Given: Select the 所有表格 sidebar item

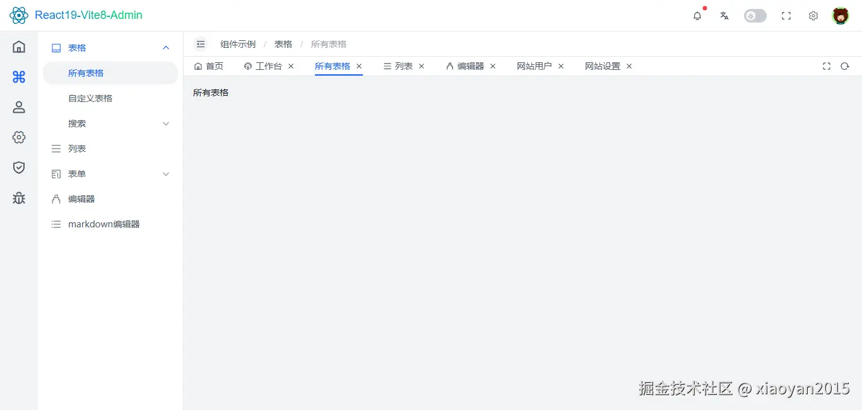Looking at the screenshot, I should (x=110, y=73).
